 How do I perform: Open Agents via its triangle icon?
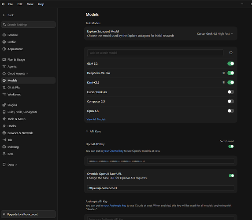(x=4, y=66)
